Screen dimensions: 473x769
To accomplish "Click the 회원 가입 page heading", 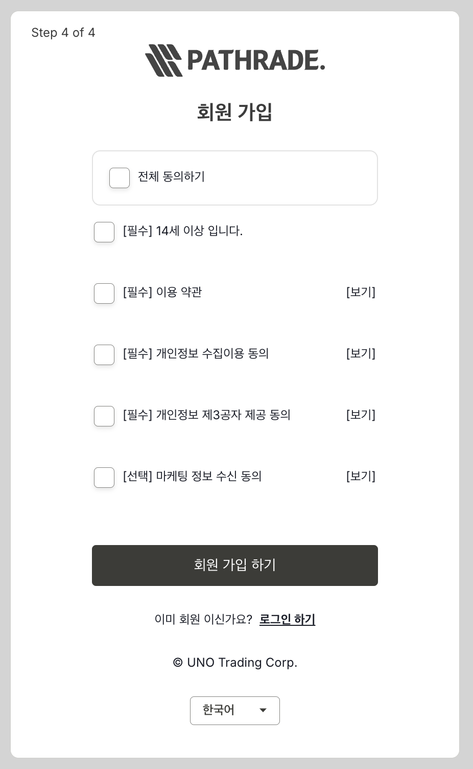I will 235,112.
